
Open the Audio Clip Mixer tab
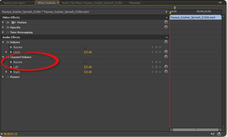(92, 3)
